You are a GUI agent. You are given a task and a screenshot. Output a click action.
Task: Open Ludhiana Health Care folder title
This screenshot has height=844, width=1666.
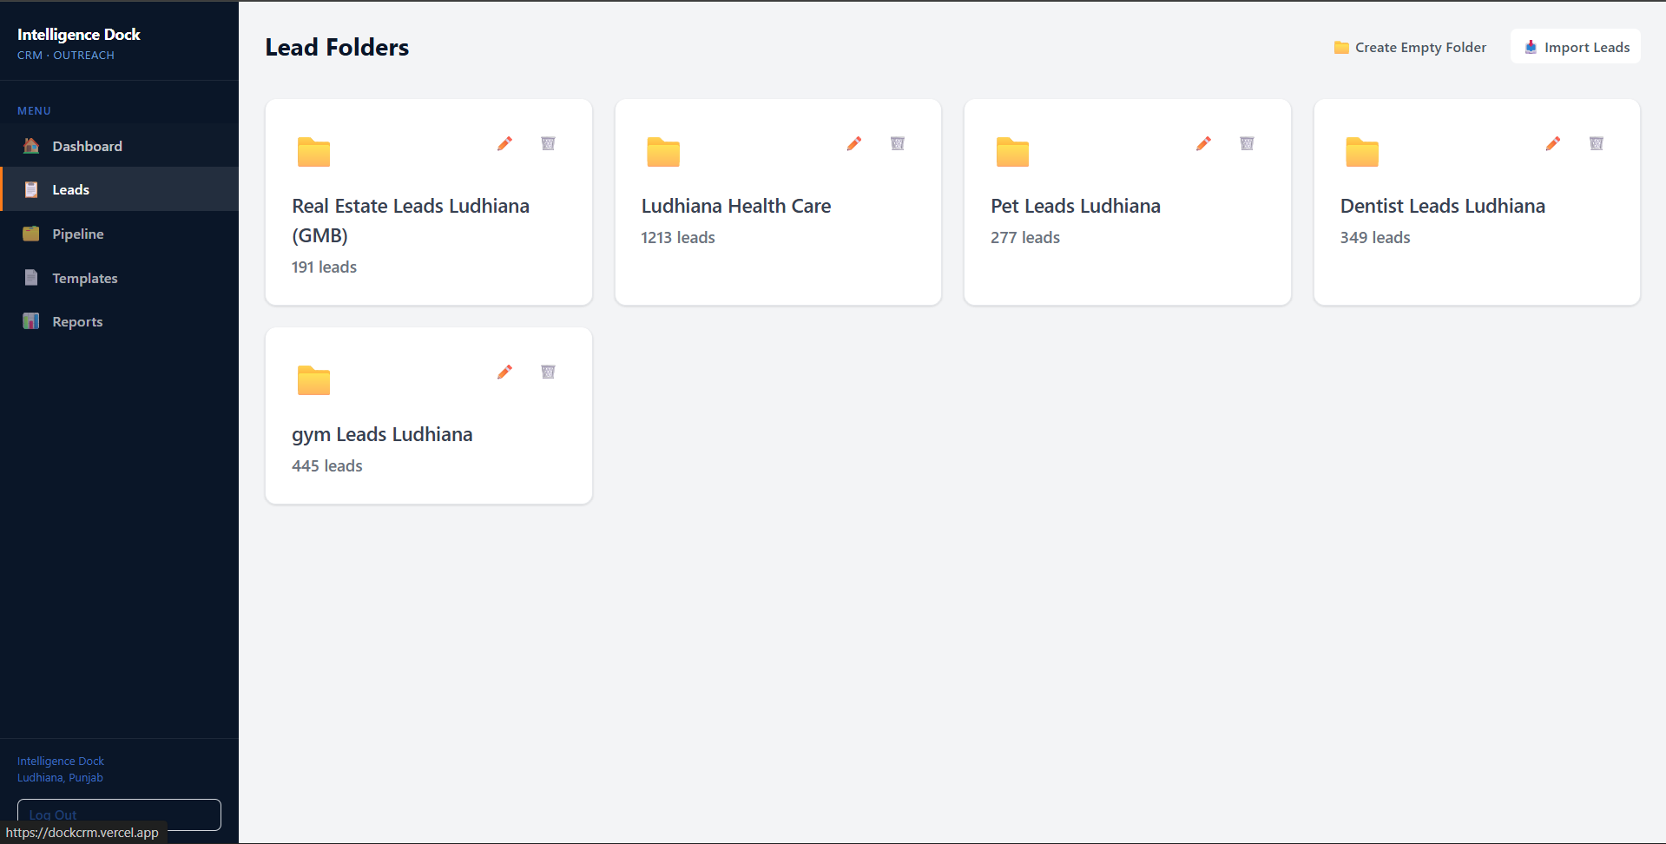[736, 206]
